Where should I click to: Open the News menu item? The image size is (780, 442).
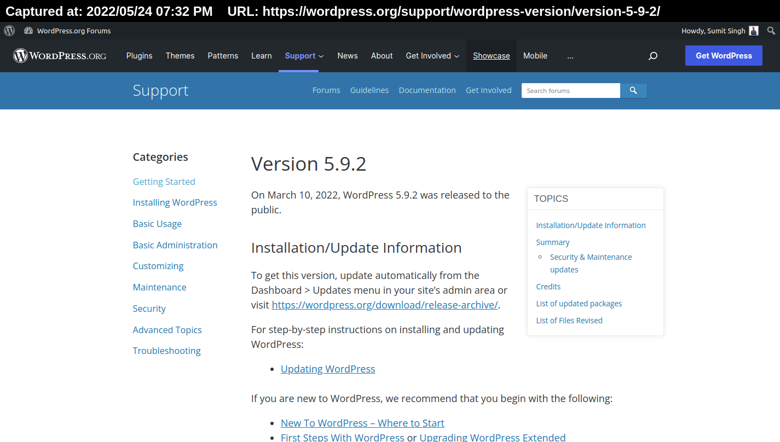coord(348,56)
